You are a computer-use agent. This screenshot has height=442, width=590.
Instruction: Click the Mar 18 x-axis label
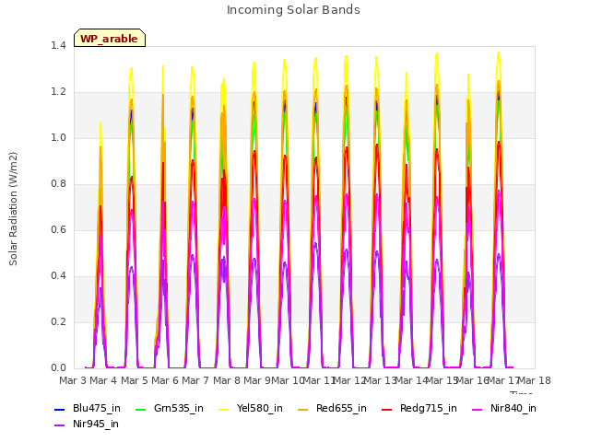[x=535, y=380]
